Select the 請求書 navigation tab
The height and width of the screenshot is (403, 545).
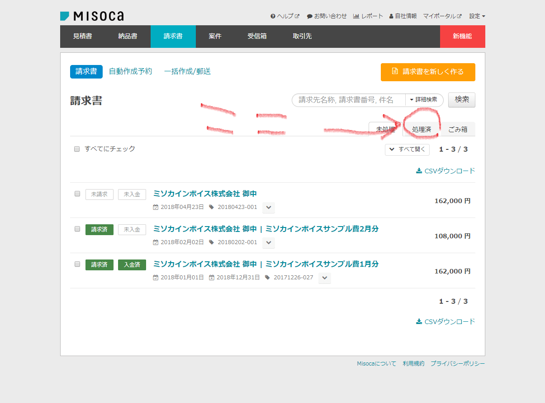tap(173, 37)
